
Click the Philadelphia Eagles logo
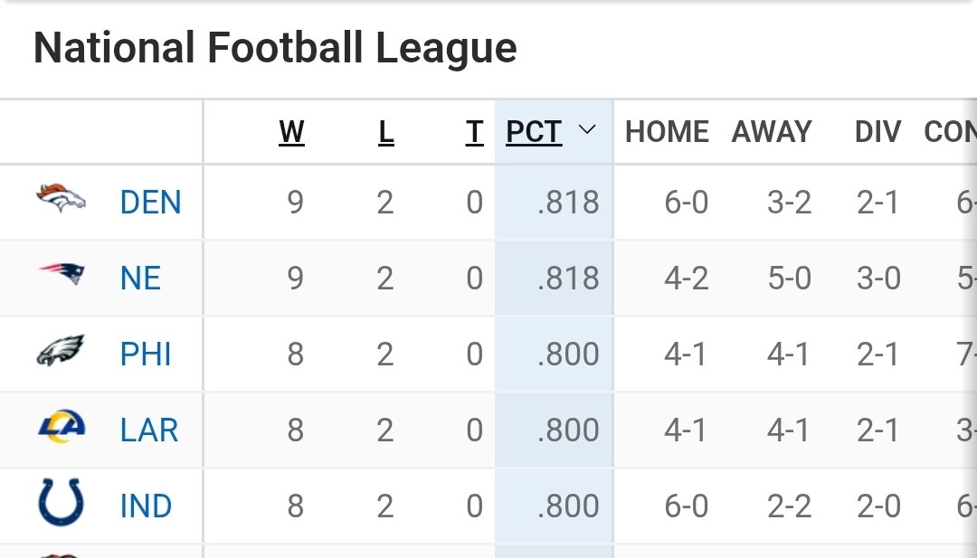61,351
